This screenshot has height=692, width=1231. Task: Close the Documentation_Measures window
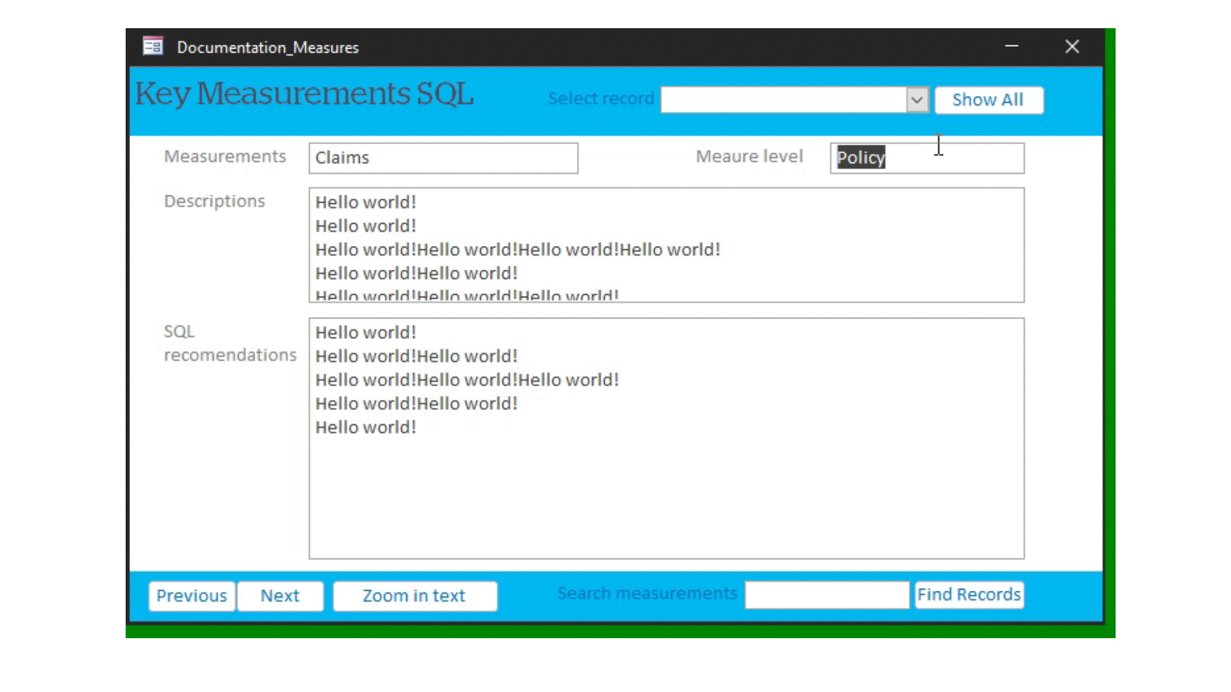click(1072, 47)
